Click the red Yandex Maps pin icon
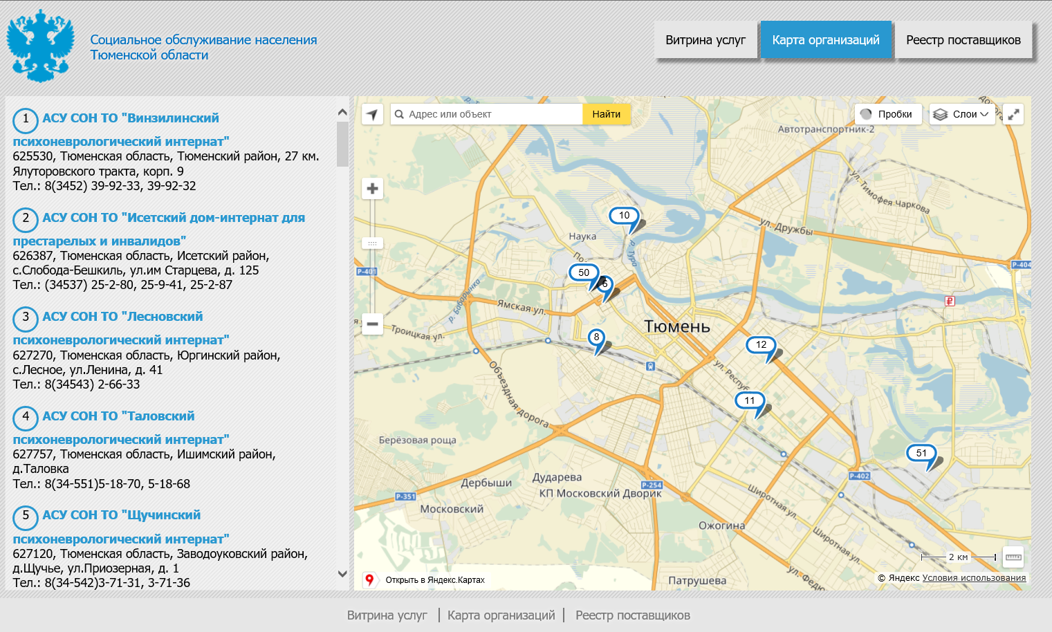 pyautogui.click(x=369, y=580)
